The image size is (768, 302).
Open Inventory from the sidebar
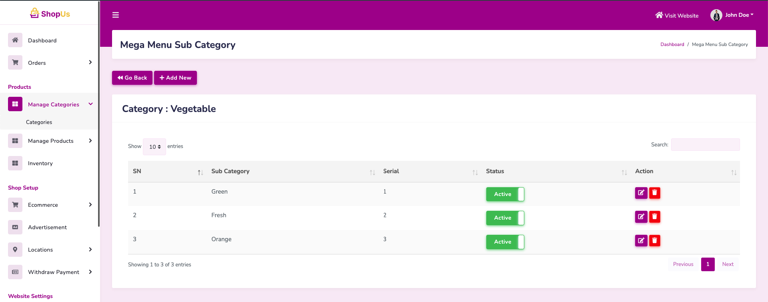pos(40,163)
